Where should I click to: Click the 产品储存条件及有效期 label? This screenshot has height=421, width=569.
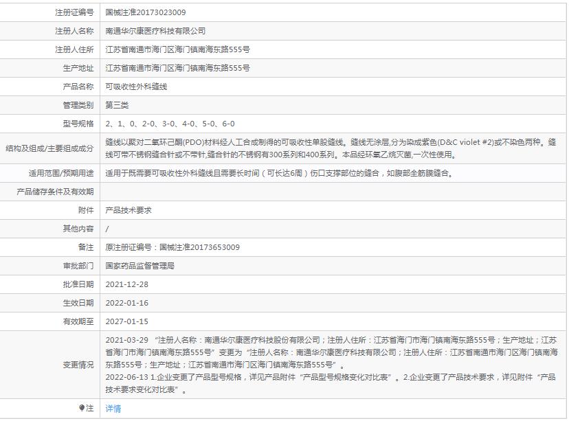pos(55,192)
